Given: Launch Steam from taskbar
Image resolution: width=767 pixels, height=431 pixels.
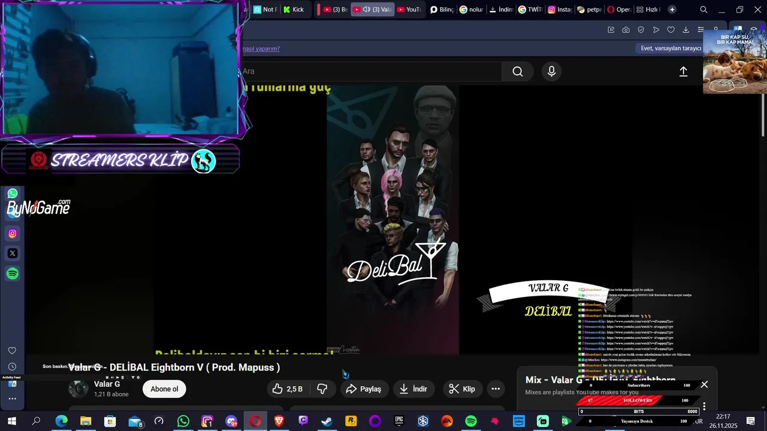Looking at the screenshot, I should [327, 421].
